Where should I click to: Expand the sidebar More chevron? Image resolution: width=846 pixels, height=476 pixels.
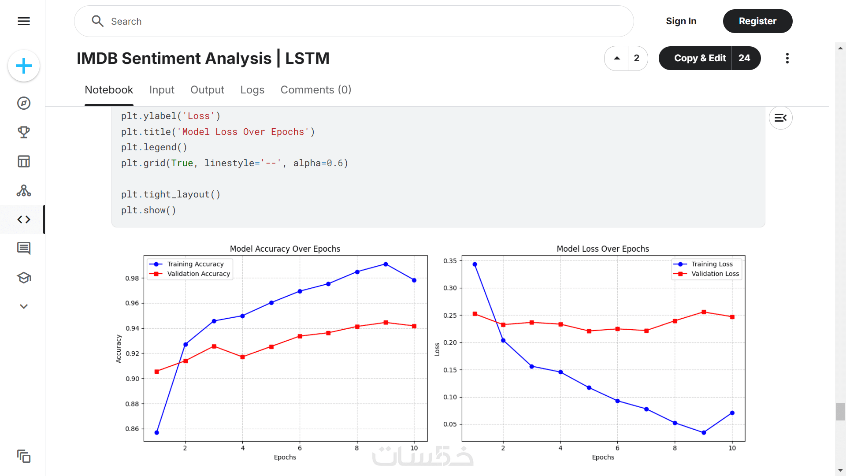click(24, 306)
